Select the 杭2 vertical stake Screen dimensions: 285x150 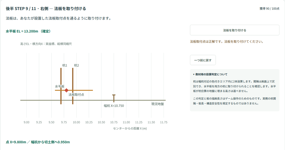click(x=73, y=86)
